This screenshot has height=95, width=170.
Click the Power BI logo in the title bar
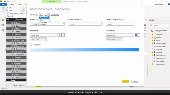[1, 1]
